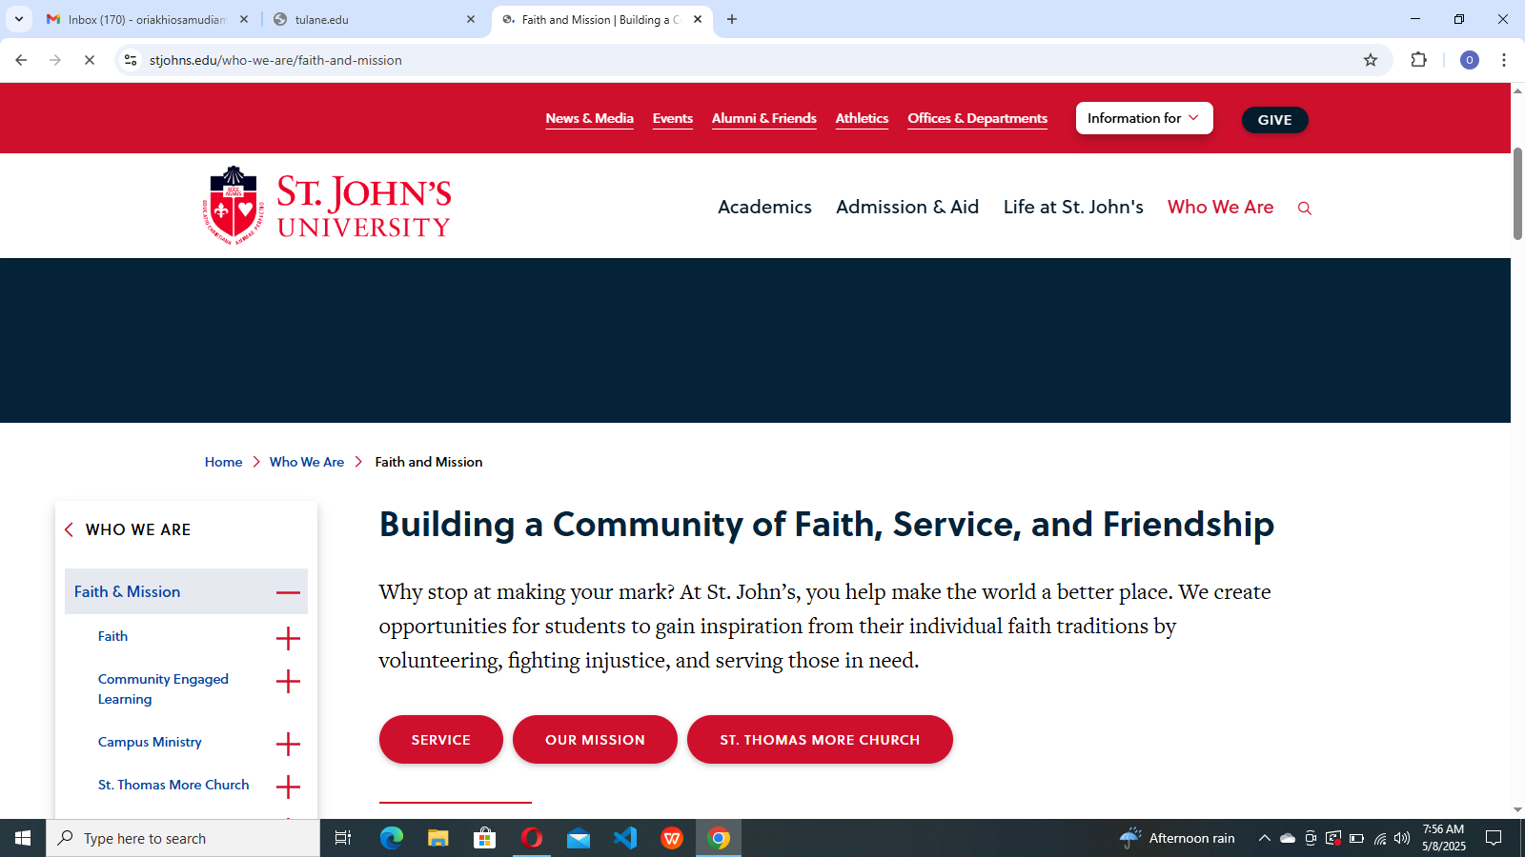Open Offices & Departments link
Viewport: 1525px width, 857px height.
977,118
